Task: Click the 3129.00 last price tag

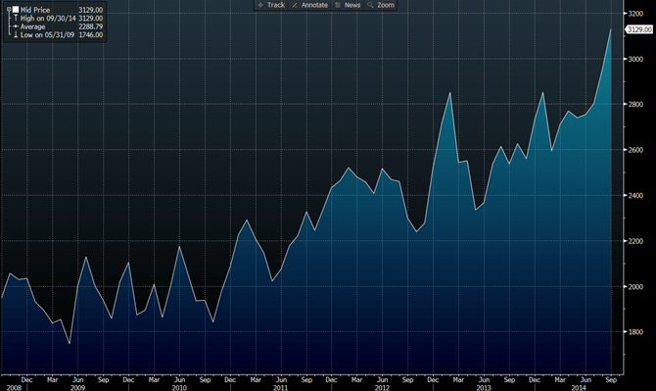Action: (x=638, y=29)
